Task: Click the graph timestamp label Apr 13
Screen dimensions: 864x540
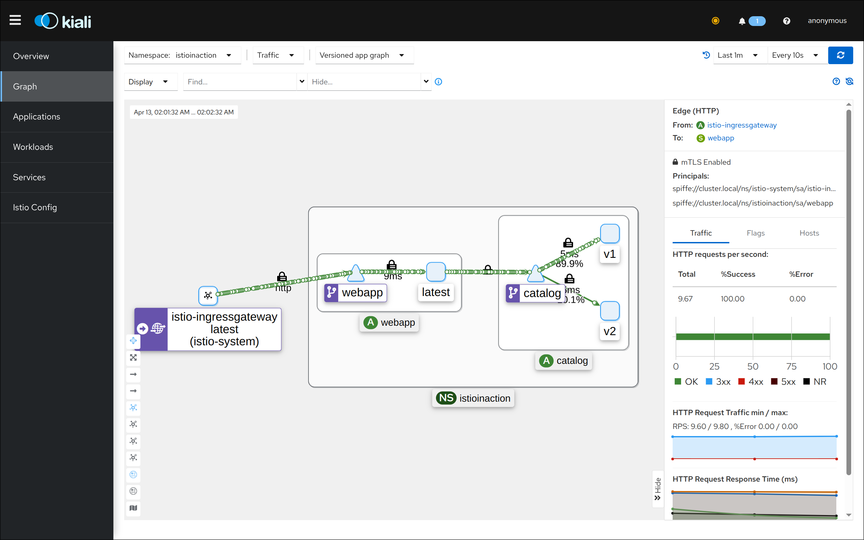Action: [184, 112]
